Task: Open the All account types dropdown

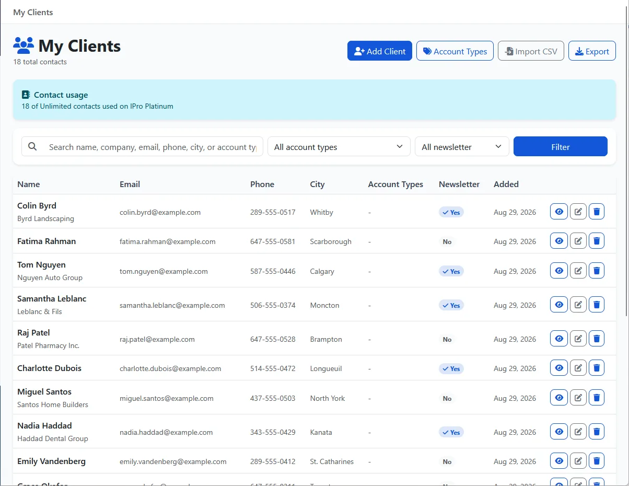Action: tap(339, 147)
